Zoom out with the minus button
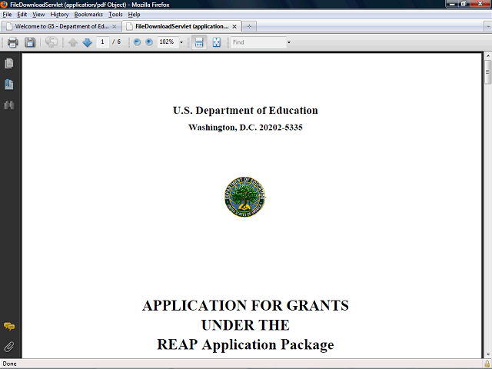Viewport: 492px width, 369px height. point(137,42)
